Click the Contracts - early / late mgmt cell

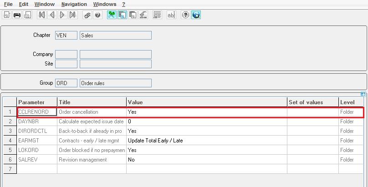point(92,141)
